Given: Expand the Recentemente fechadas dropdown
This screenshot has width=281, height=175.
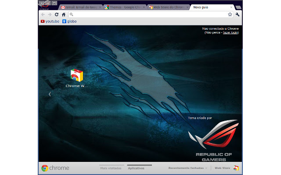Looking at the screenshot, I should (187, 168).
